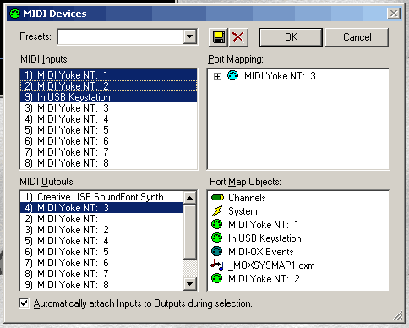Select input '9) In USB Keystation'
Screen dimensions: 409x328
[108, 97]
